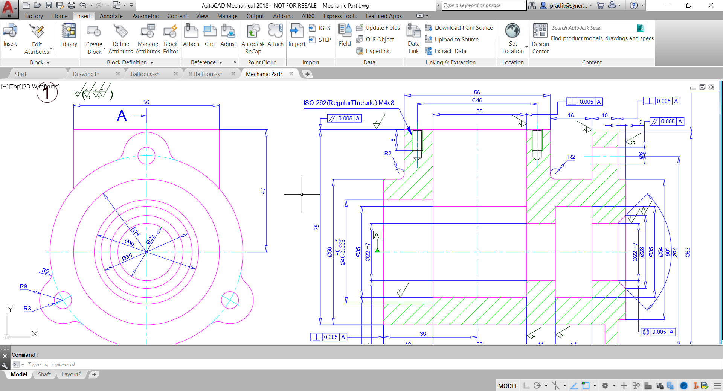The image size is (723, 391).
Task: Click the Import tool in the ribbon
Action: pyautogui.click(x=297, y=36)
